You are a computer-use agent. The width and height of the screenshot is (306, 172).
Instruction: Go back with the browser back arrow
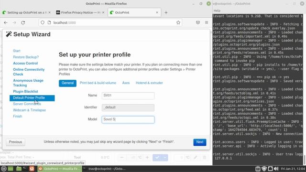pos(6,22)
